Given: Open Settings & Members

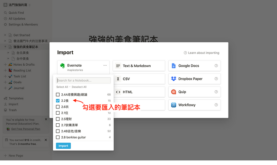Looking at the screenshot, I should tap(23, 24).
